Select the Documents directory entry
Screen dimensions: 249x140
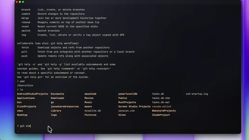(x=57, y=94)
